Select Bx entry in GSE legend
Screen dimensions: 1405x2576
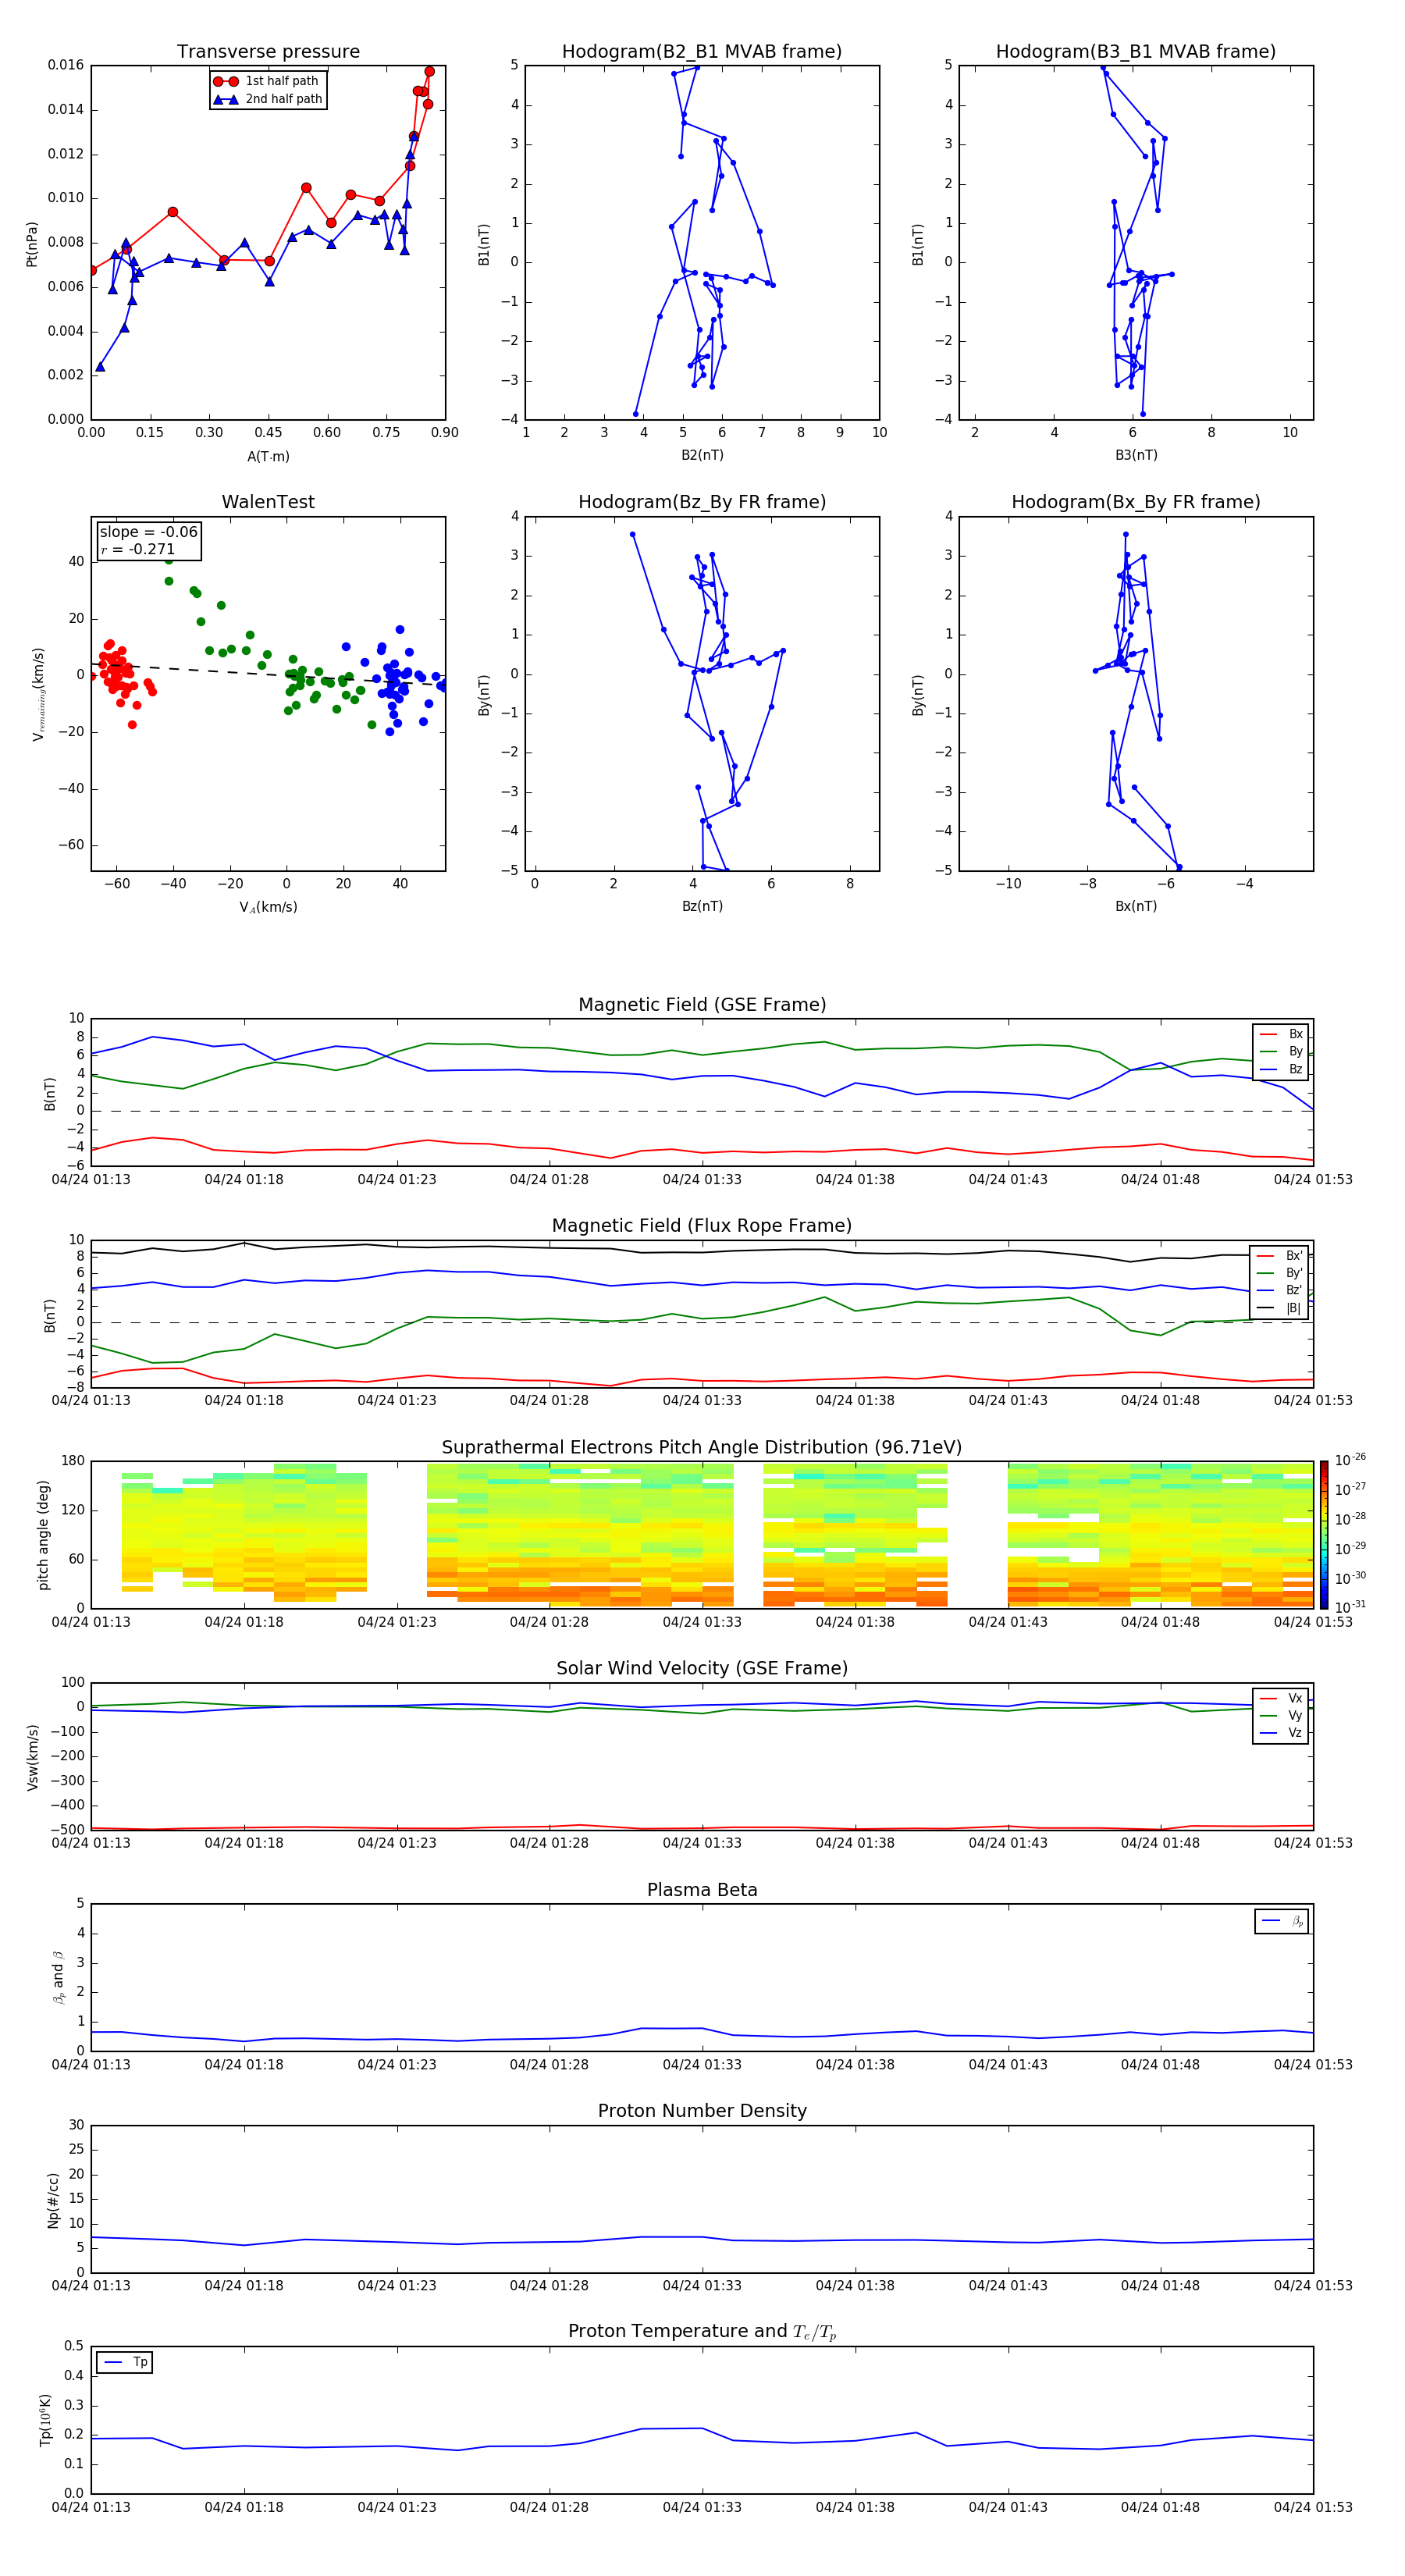pos(1281,1034)
